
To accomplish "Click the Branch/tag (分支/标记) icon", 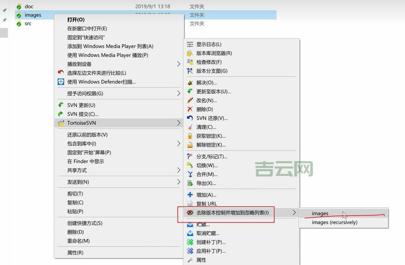I will (x=190, y=156).
